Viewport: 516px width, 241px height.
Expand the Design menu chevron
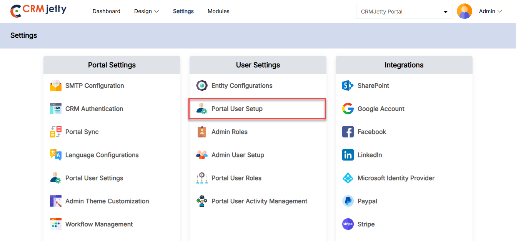[156, 12]
